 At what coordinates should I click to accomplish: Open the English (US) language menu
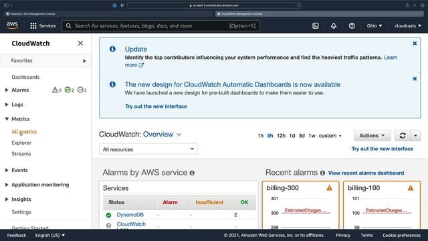(50, 235)
